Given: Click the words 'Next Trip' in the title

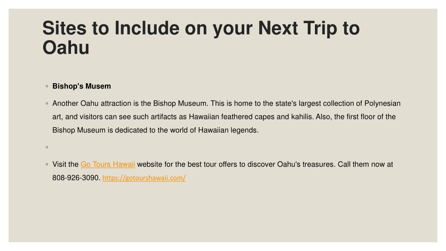Looking at the screenshot, I should pyautogui.click(x=297, y=28).
